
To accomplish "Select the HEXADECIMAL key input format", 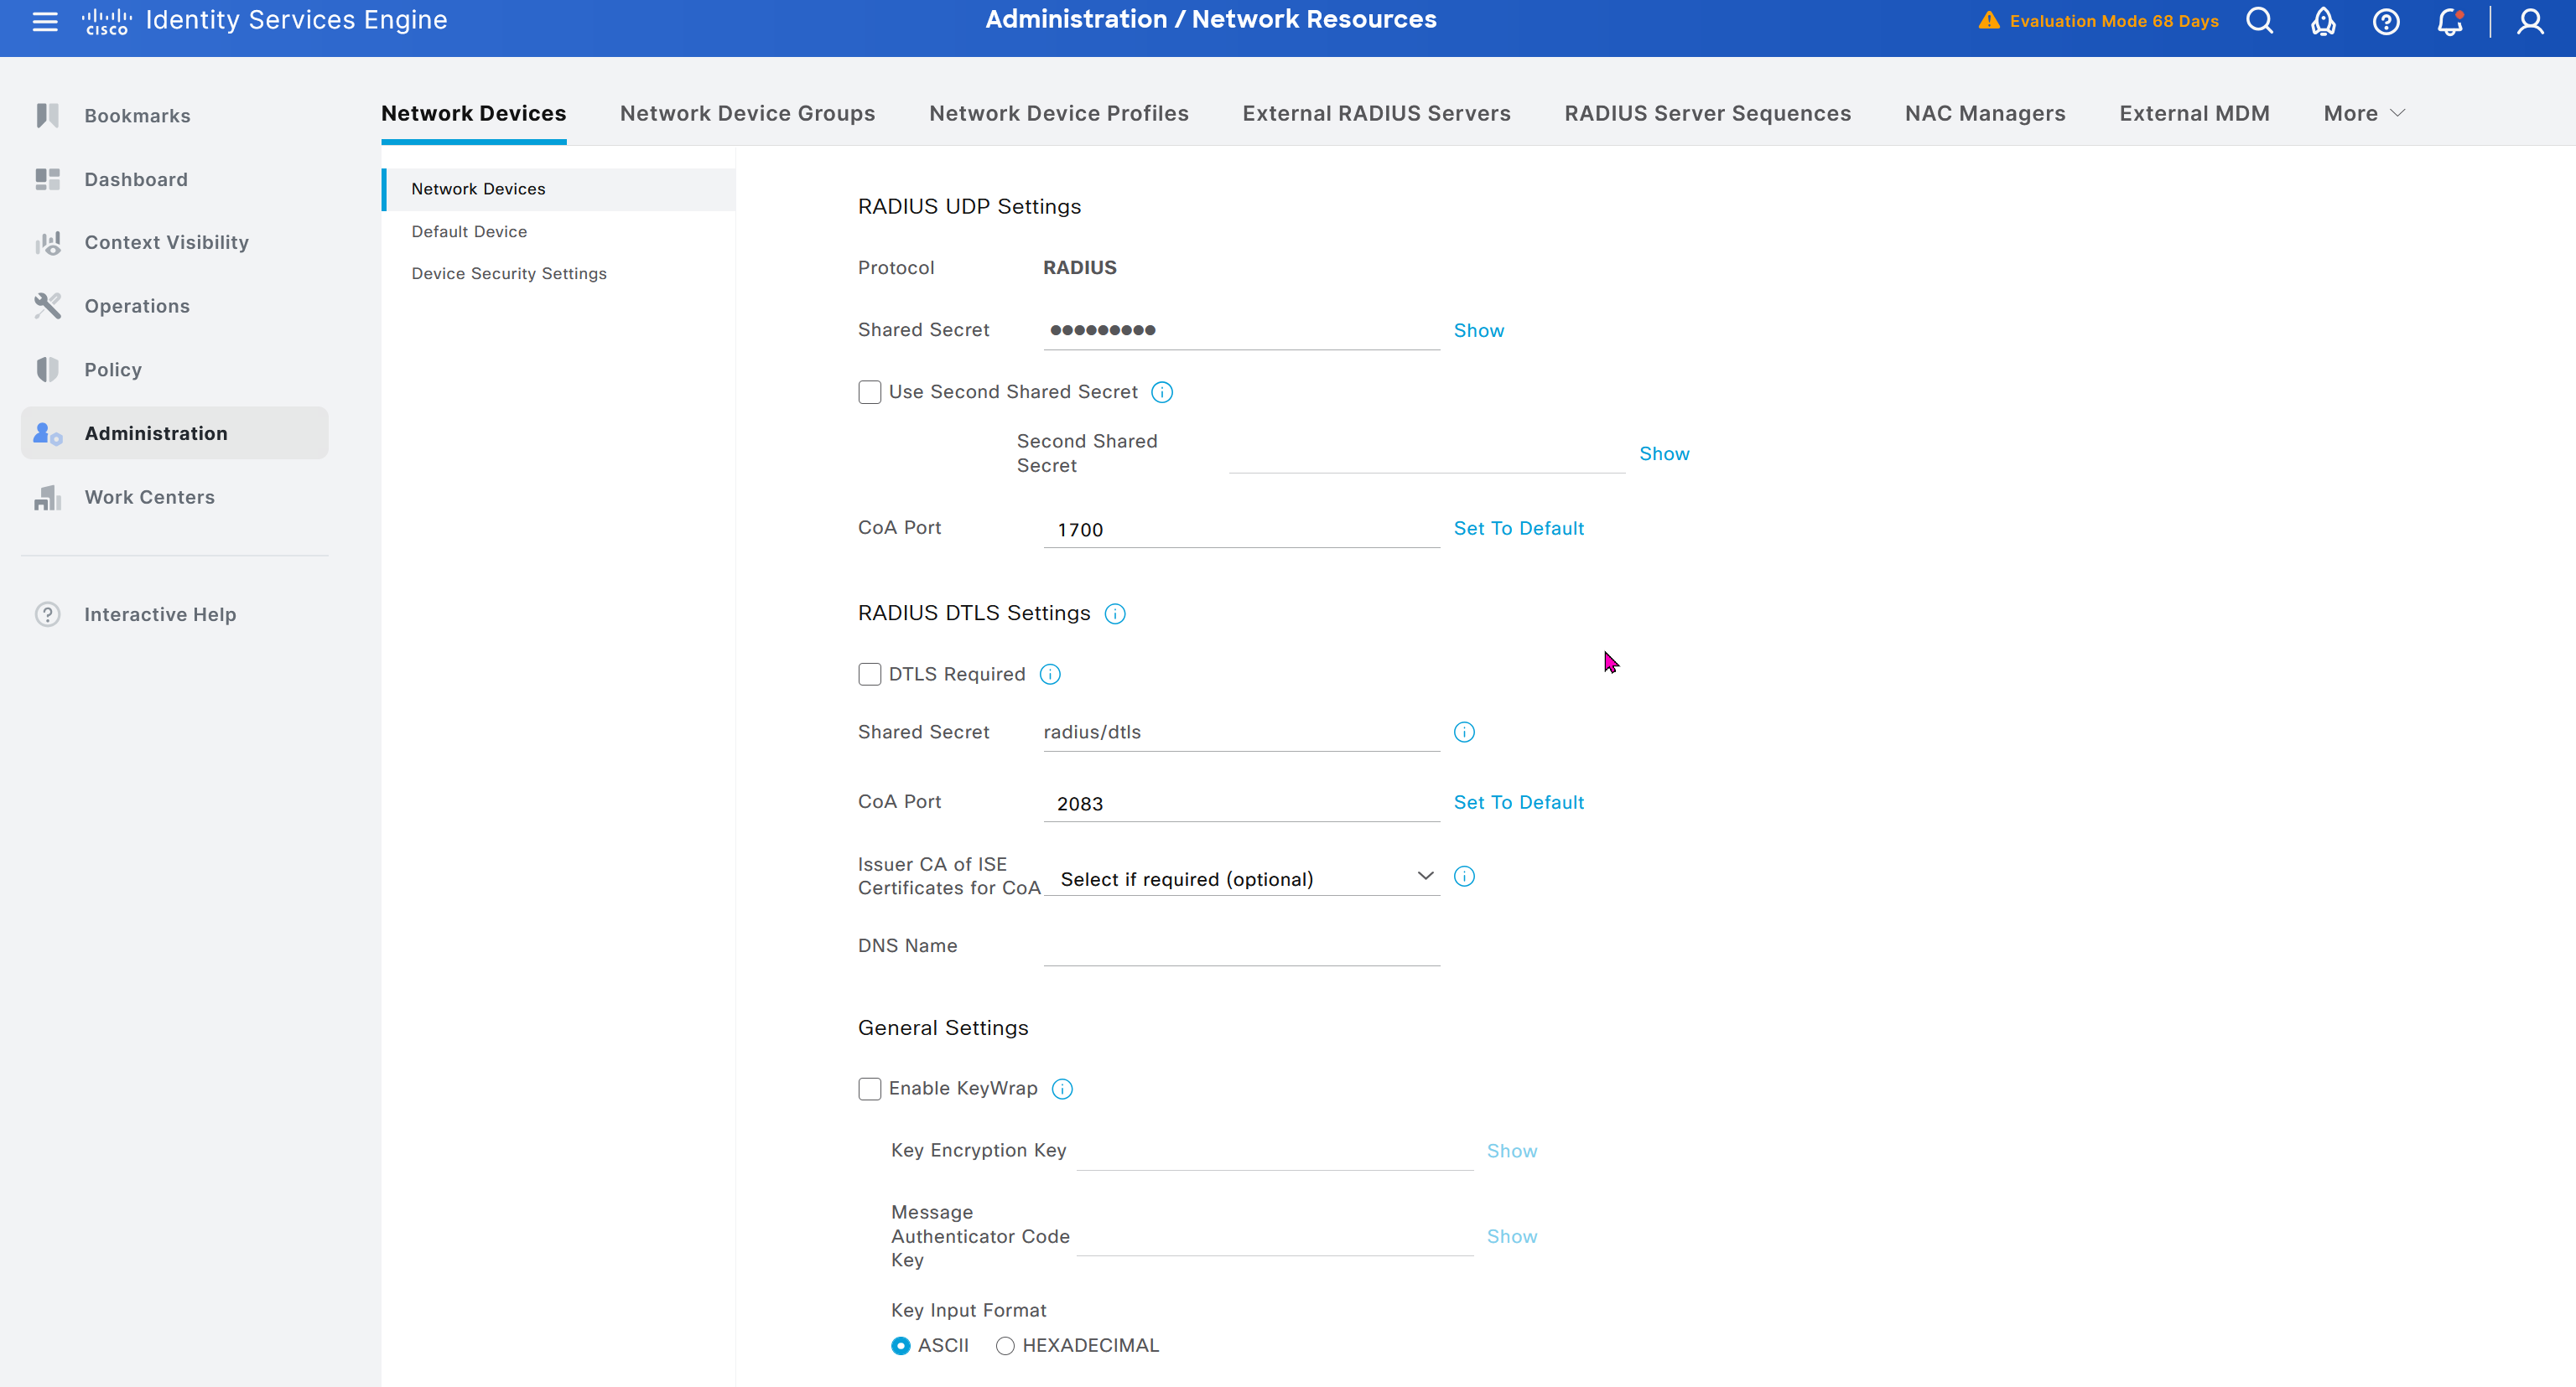I will coord(1005,1346).
